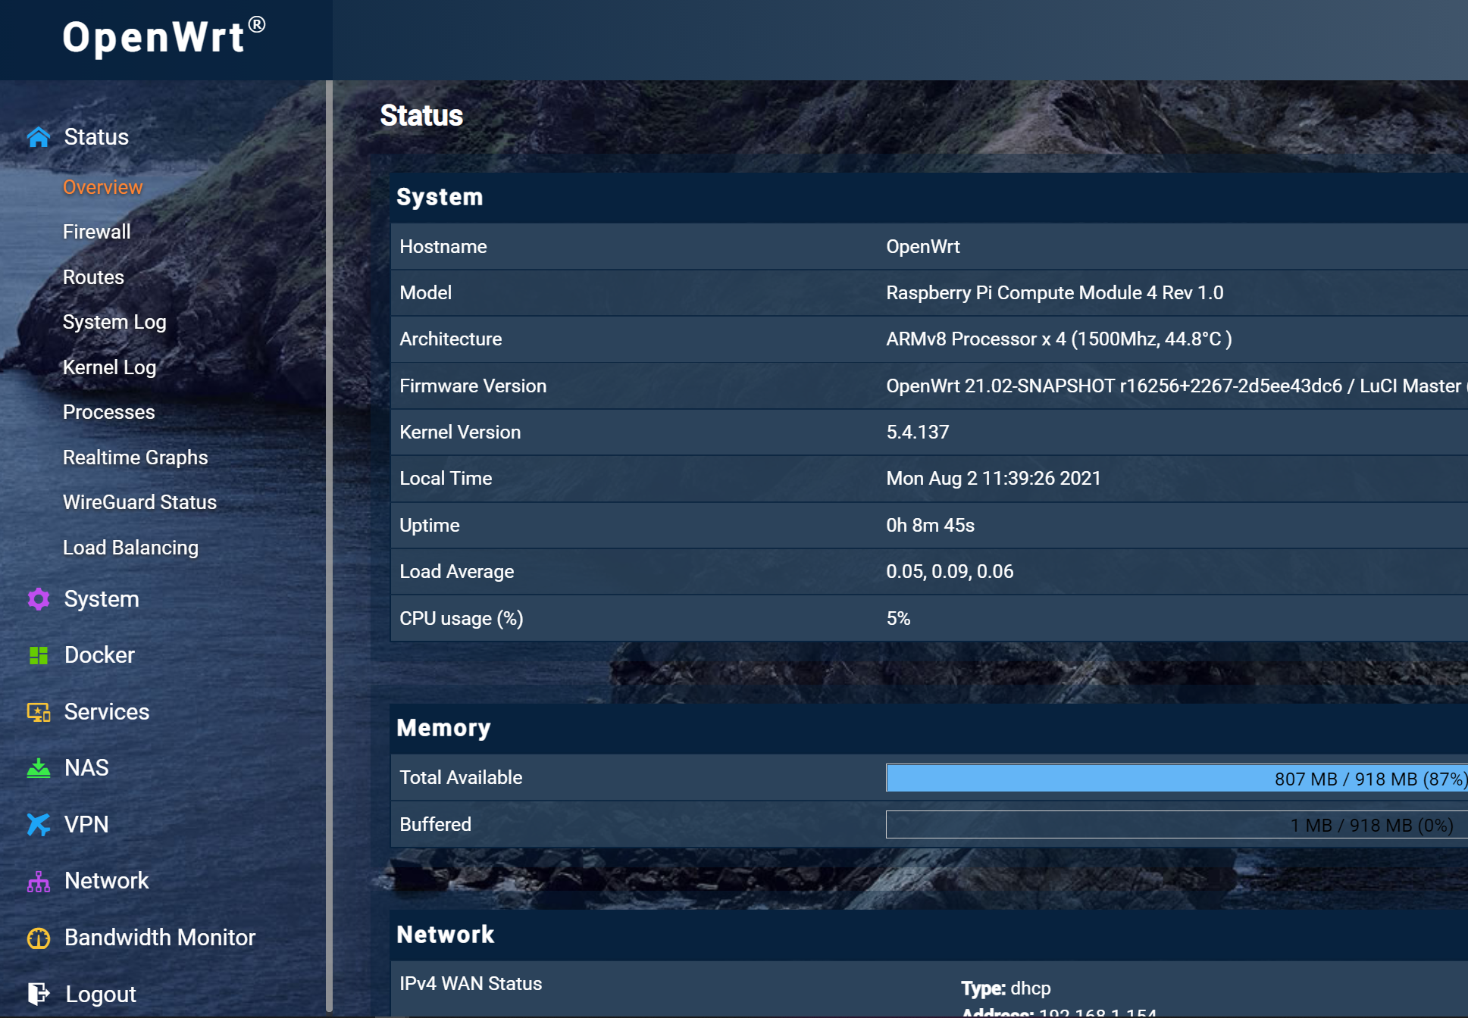The width and height of the screenshot is (1468, 1018).
Task: Click the Total Available row label
Action: point(461,778)
